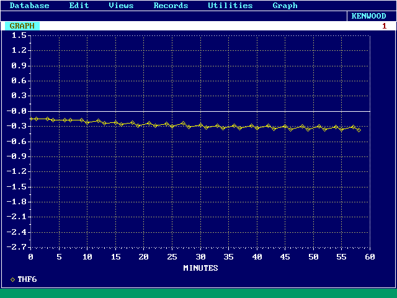Click the 0 x-axis tick label

(30, 257)
